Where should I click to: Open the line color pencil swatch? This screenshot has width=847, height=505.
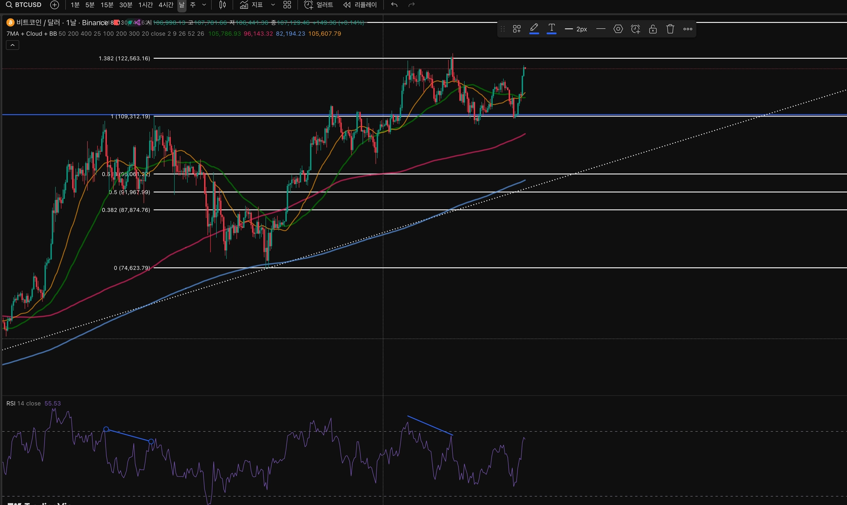point(534,29)
